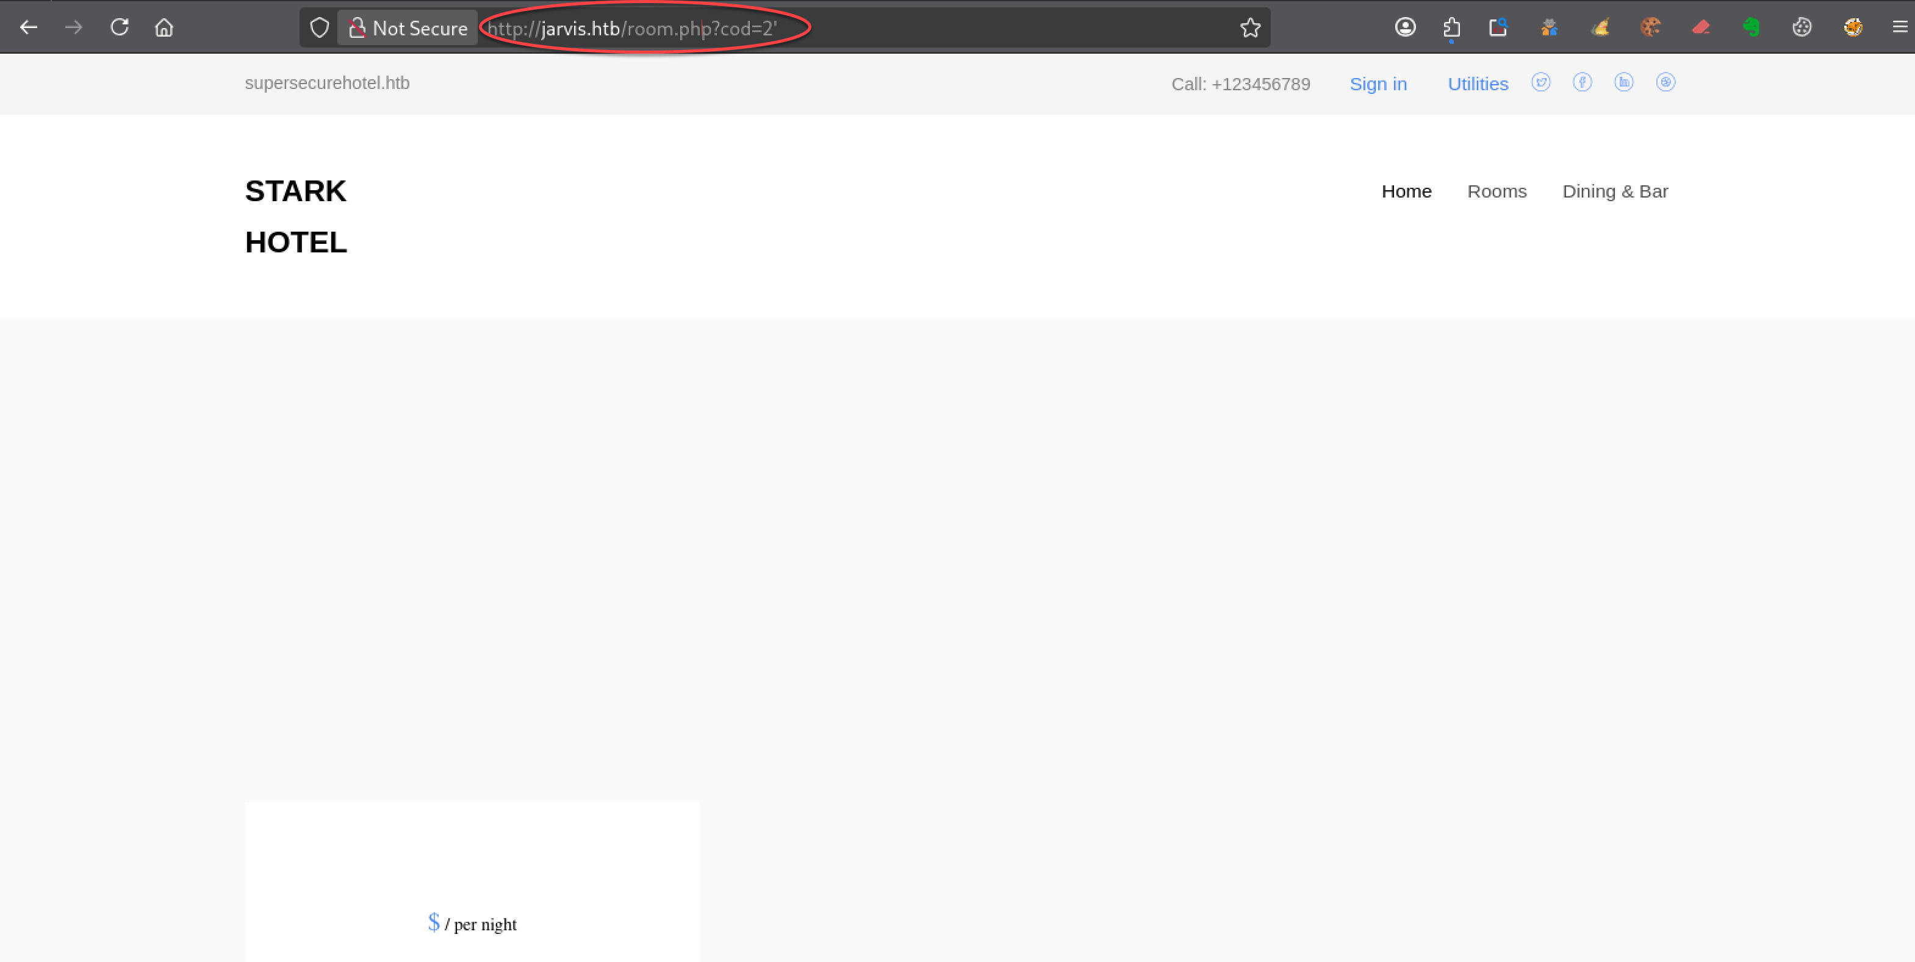Reload the current page
This screenshot has width=1915, height=962.
point(120,27)
